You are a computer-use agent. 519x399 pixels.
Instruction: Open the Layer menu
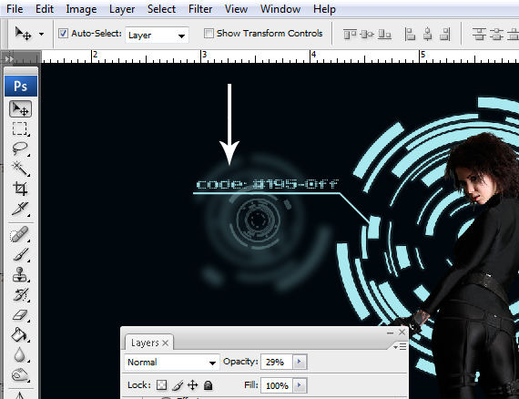tap(122, 9)
